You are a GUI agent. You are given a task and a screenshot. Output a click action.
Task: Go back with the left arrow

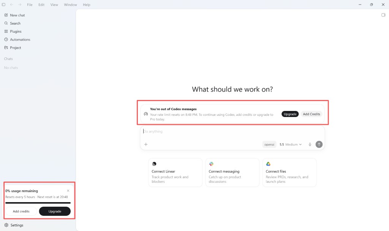pyautogui.click(x=12, y=5)
